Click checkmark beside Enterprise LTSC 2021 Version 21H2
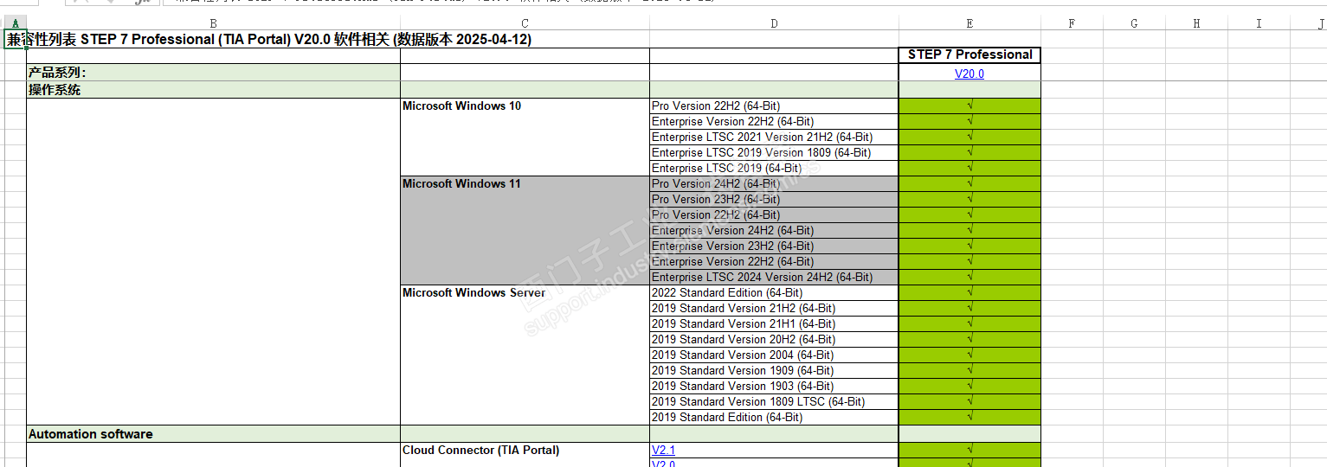The height and width of the screenshot is (467, 1327). click(x=969, y=138)
